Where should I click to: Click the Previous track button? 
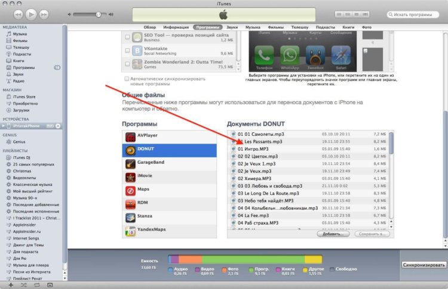tap(18, 14)
